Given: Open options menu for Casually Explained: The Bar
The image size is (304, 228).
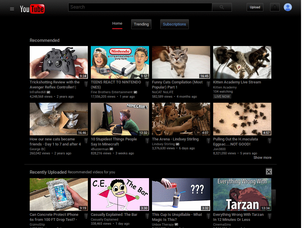Looking at the screenshot, I should click(147, 216).
